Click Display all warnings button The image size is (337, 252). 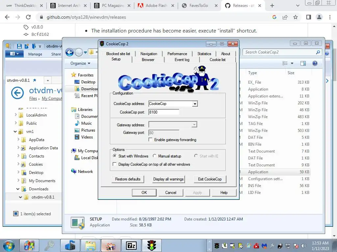click(x=168, y=179)
